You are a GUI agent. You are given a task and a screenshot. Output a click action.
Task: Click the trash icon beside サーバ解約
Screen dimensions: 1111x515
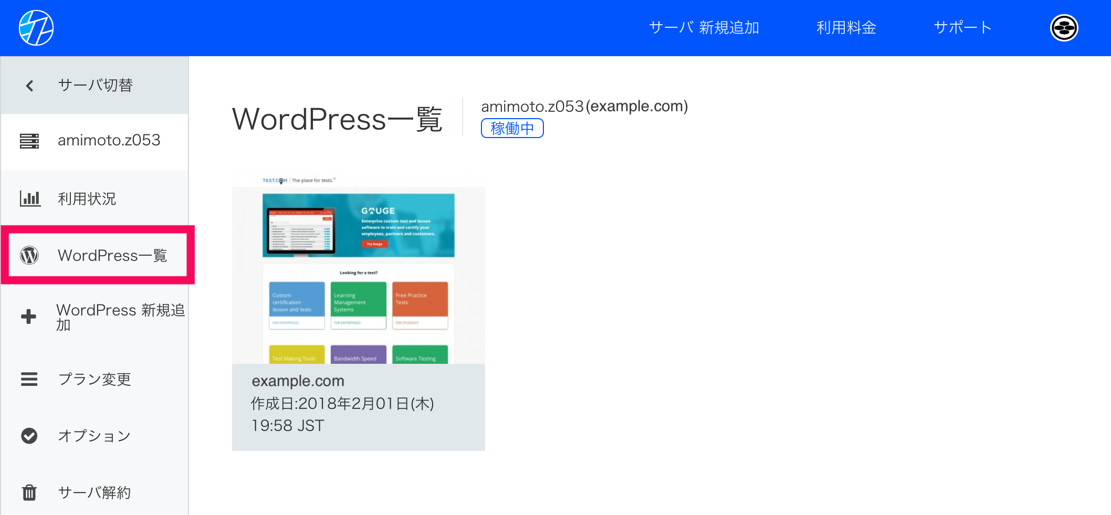point(29,492)
